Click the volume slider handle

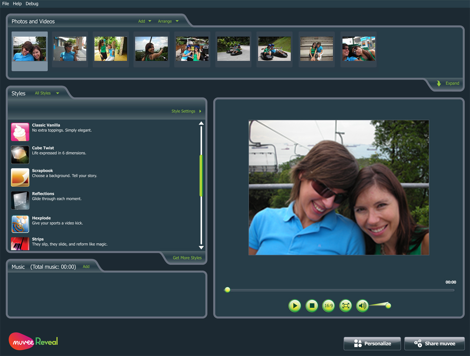pos(388,306)
